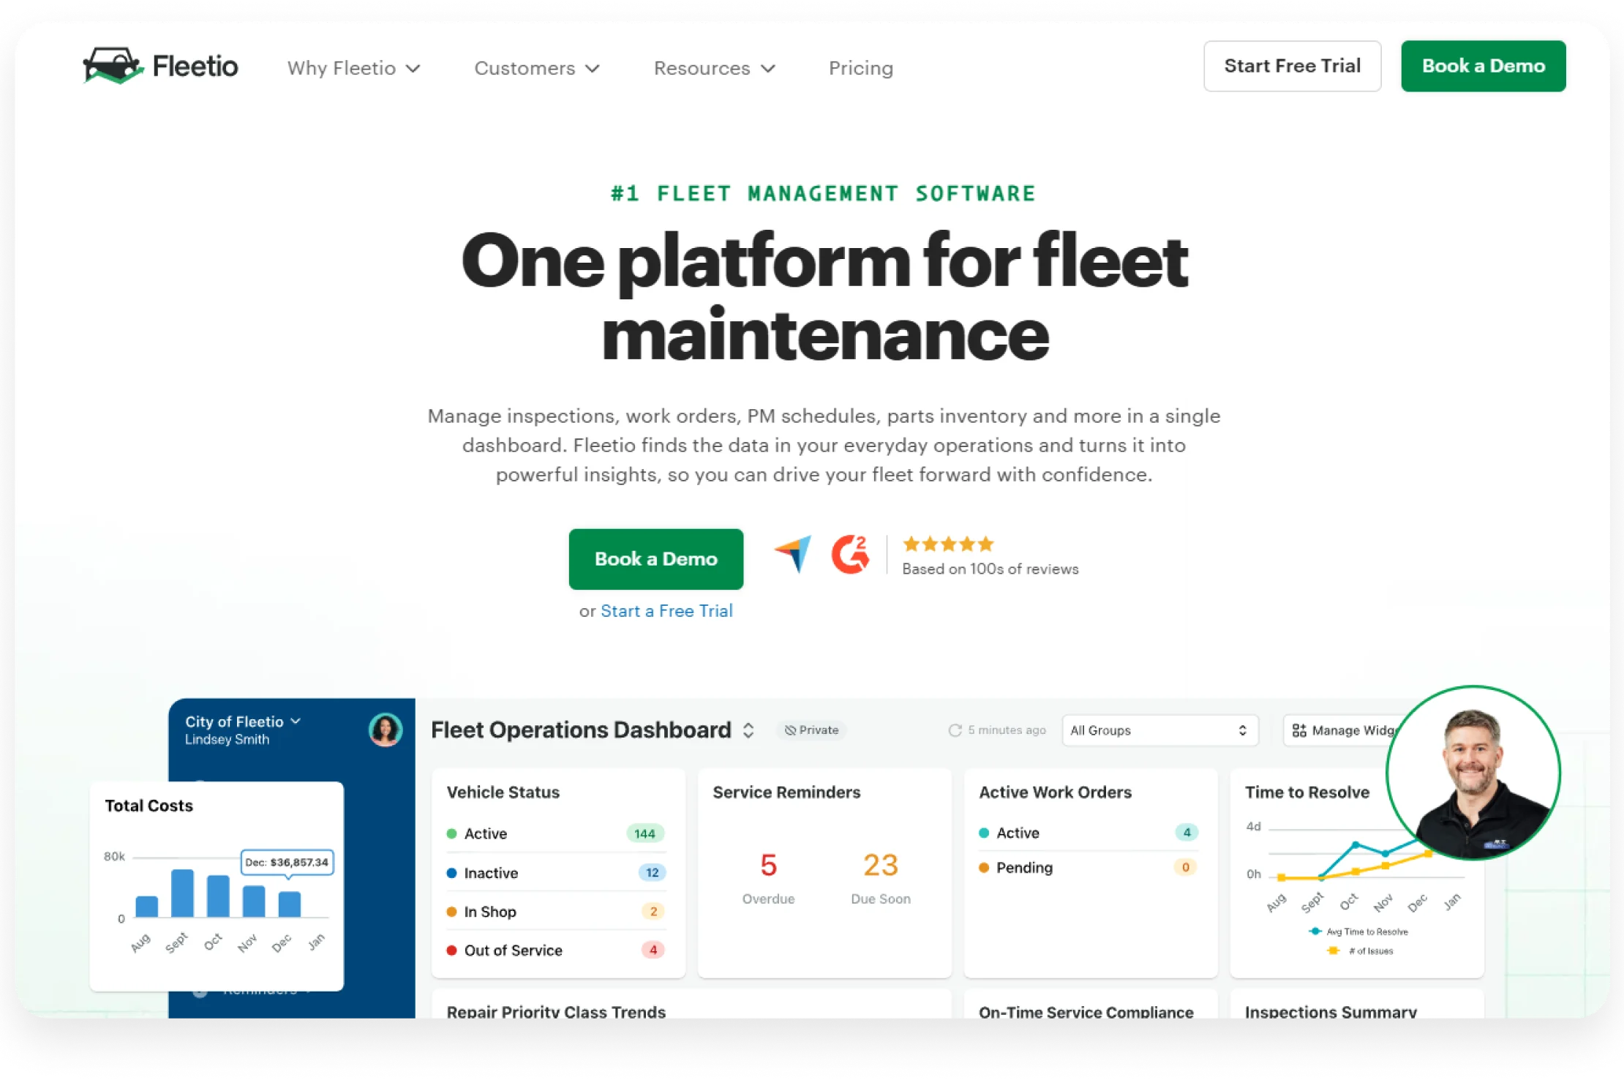1624x1080 pixels.
Task: Click the Private visibility badge icon
Action: (790, 730)
